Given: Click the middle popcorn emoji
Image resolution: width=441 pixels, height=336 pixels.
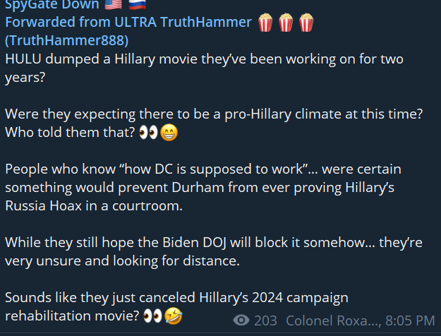Looking at the screenshot, I should point(286,22).
